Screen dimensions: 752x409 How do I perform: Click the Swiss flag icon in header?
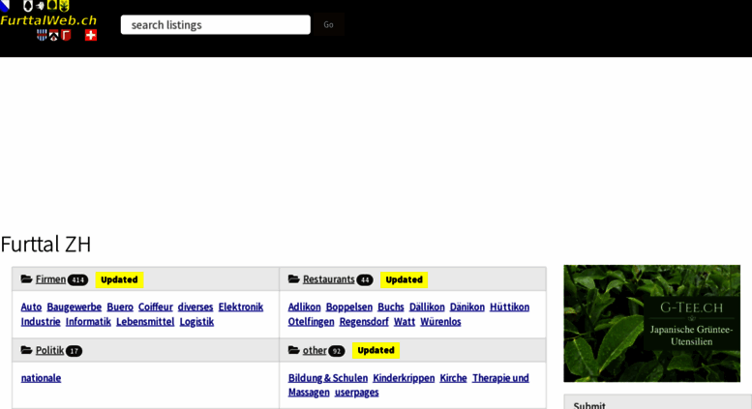tap(91, 35)
